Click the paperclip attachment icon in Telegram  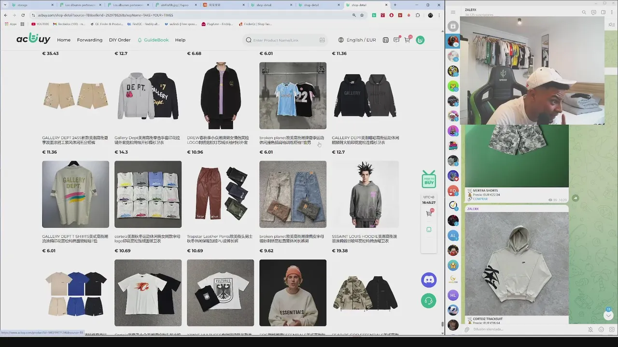[x=467, y=330]
